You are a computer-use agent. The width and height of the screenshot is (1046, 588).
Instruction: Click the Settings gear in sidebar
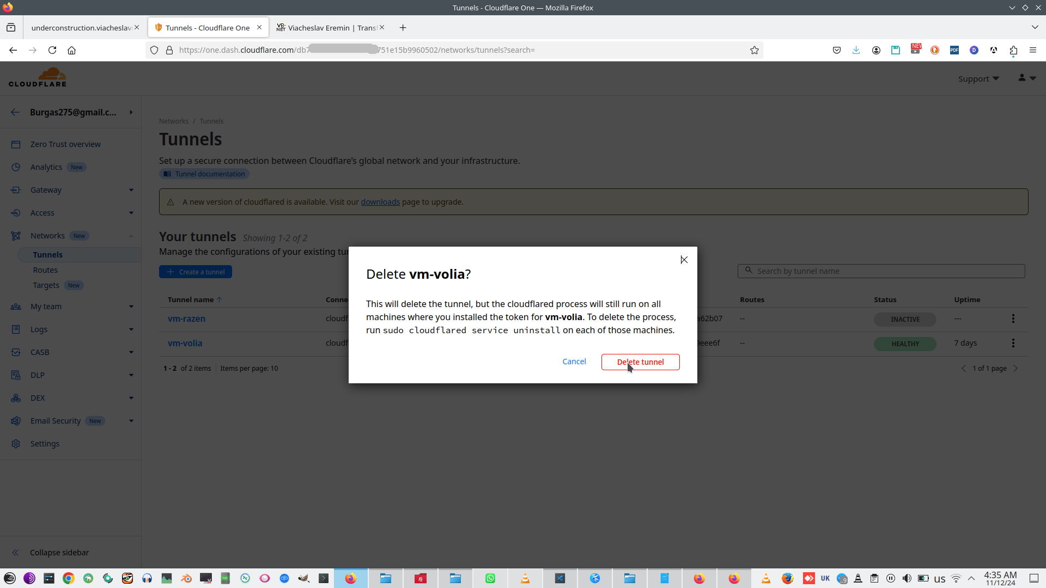pos(16,444)
